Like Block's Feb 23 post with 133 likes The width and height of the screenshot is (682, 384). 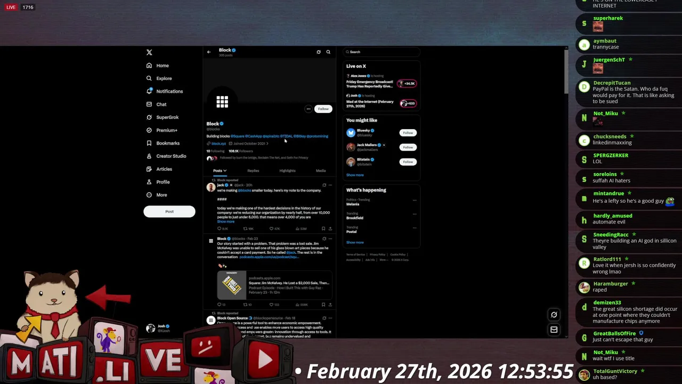click(x=274, y=305)
